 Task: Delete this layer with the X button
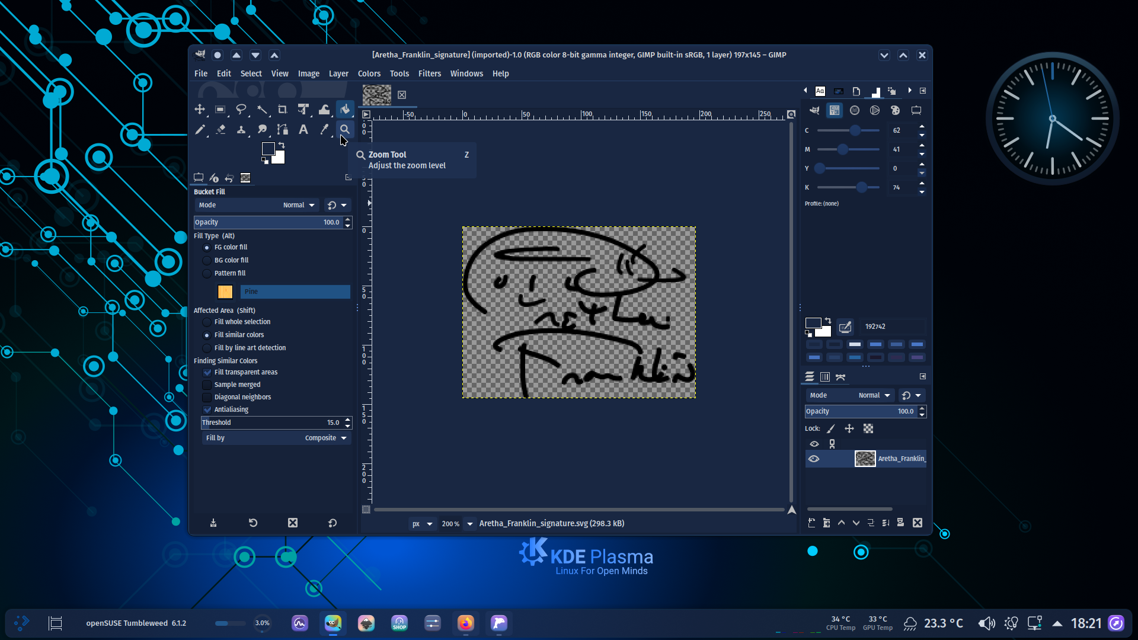coord(918,523)
